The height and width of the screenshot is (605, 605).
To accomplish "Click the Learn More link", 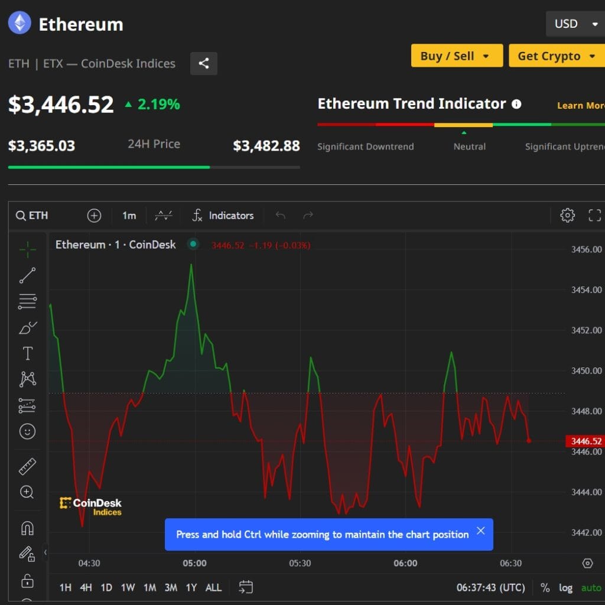I will (581, 105).
